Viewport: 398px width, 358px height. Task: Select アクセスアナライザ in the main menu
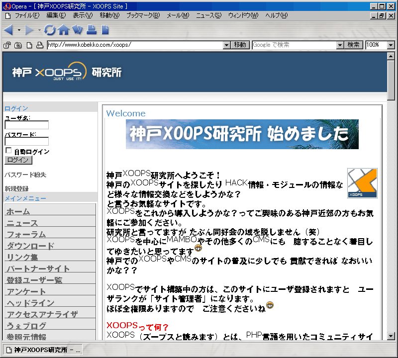pos(50,313)
